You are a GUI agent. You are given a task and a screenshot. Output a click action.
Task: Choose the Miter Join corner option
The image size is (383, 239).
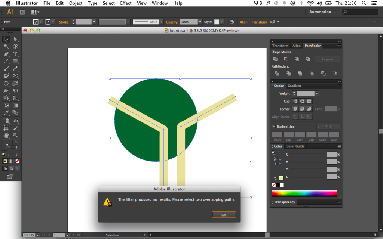pos(295,109)
